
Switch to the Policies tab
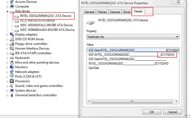[102, 12]
